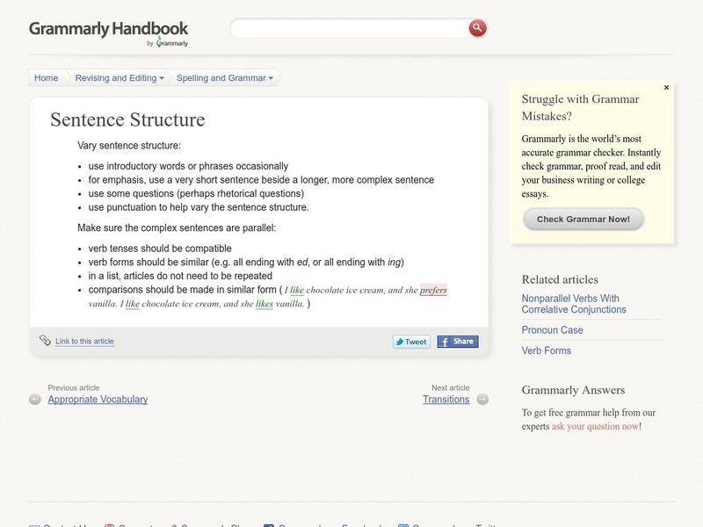
Task: Expand the Spelling and Grammar dropdown
Action: [x=225, y=78]
